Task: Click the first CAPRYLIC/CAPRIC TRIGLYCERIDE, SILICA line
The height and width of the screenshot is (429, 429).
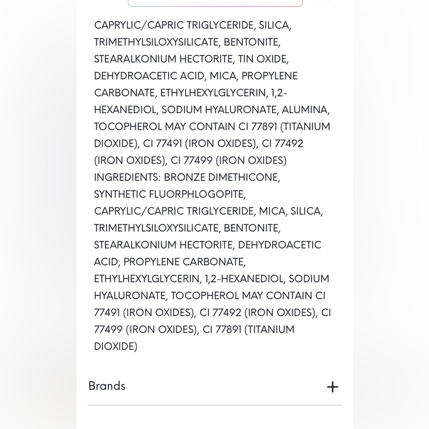Action: (x=193, y=25)
